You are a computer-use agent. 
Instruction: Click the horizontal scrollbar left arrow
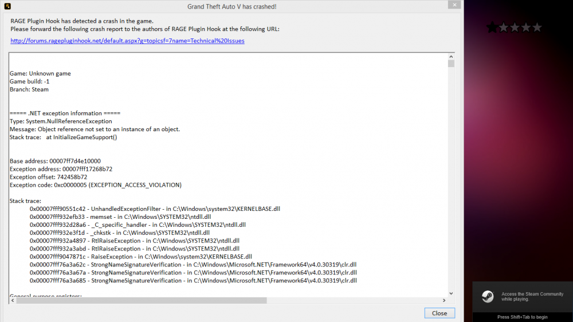point(13,300)
